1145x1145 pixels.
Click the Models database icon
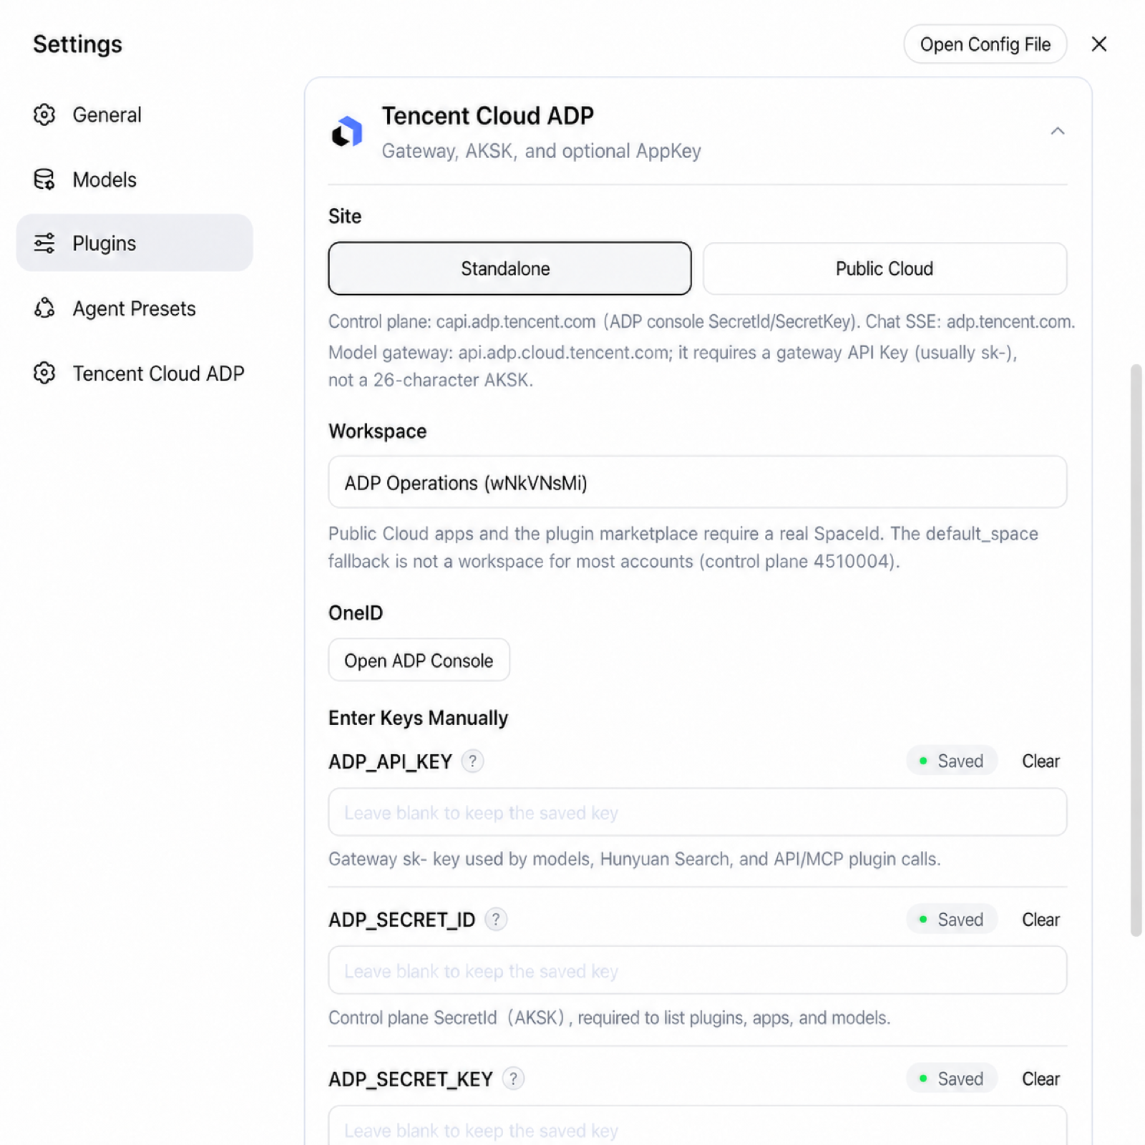pyautogui.click(x=44, y=180)
